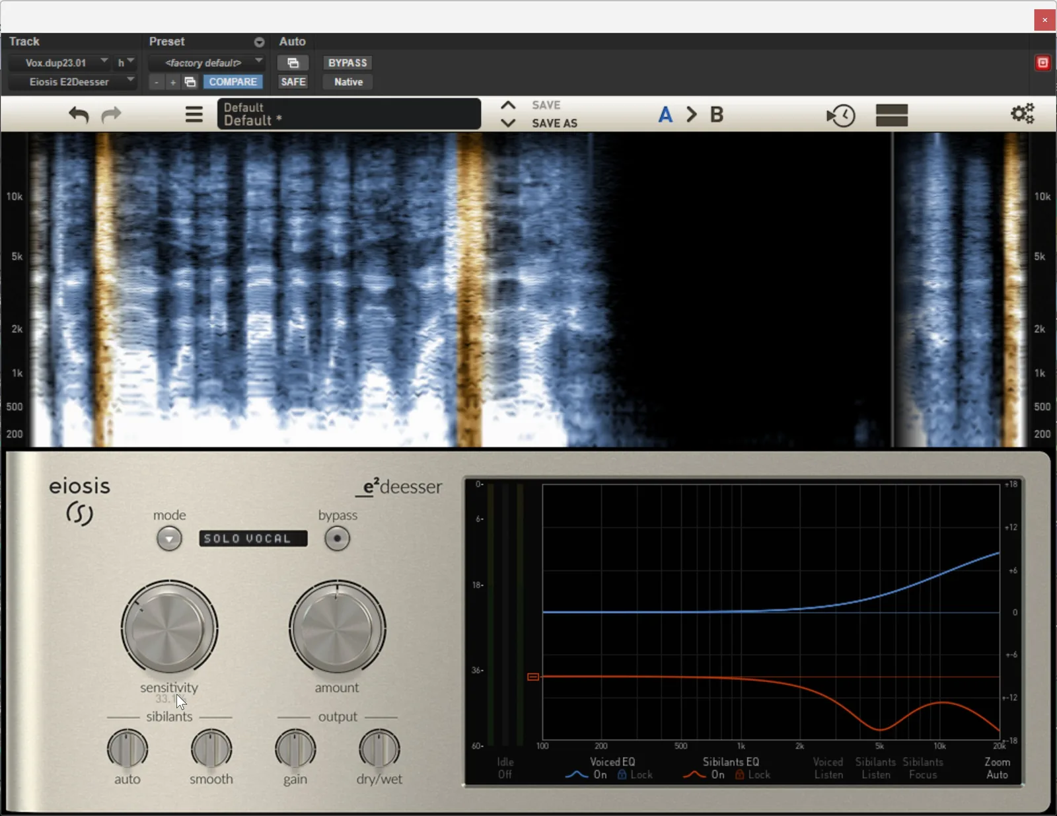Click the Voiced EQ blue curve icon

[x=577, y=775]
